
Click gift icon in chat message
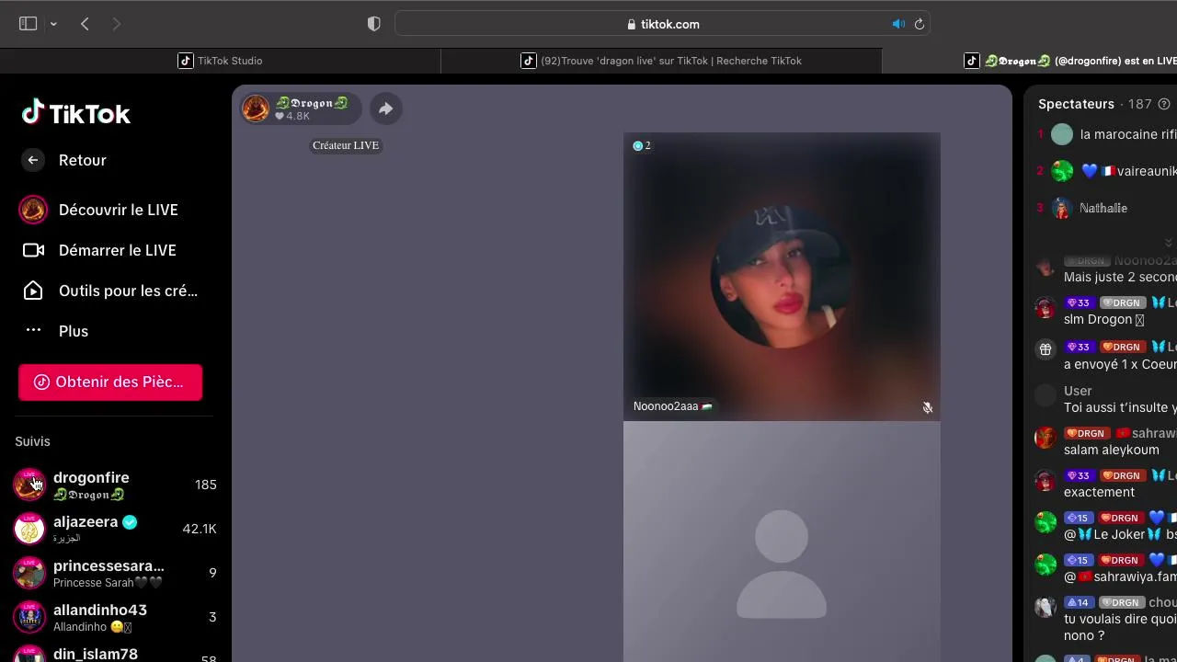(x=1046, y=348)
